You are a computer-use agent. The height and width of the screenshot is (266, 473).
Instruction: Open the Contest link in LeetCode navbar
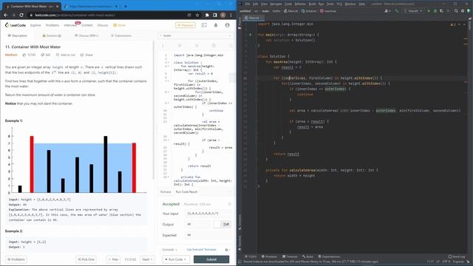(x=87, y=25)
